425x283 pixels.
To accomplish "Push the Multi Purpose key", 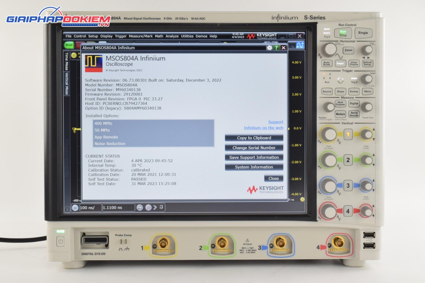I will [x=340, y=104].
